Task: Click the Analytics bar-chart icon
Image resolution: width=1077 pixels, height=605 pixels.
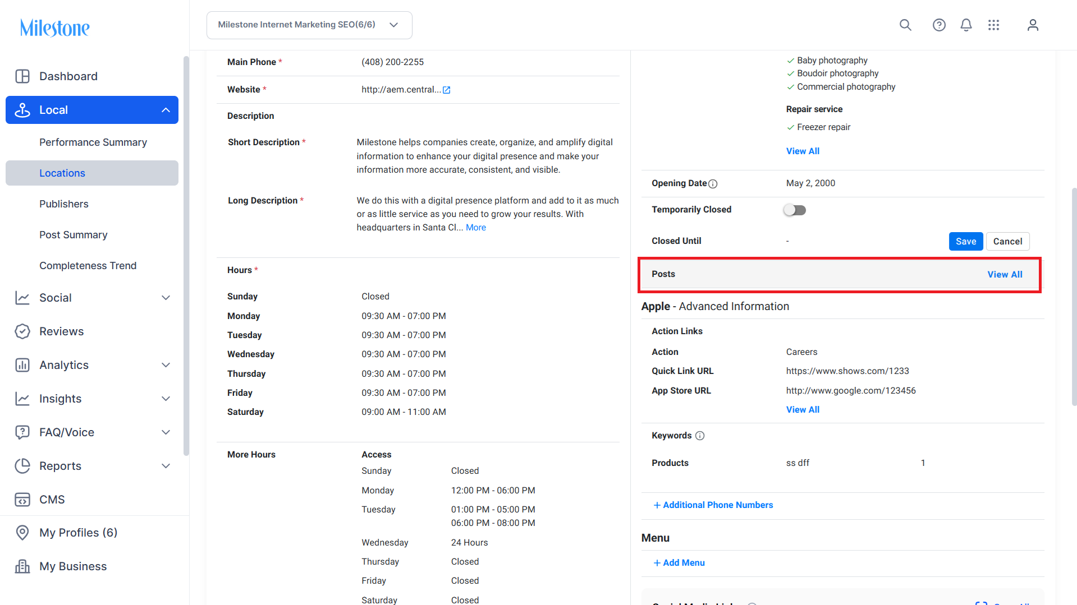Action: tap(22, 365)
